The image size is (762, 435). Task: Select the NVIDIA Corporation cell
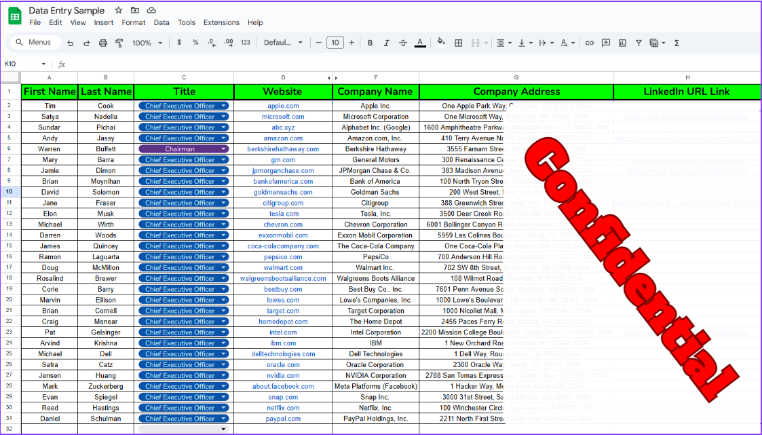pyautogui.click(x=376, y=376)
